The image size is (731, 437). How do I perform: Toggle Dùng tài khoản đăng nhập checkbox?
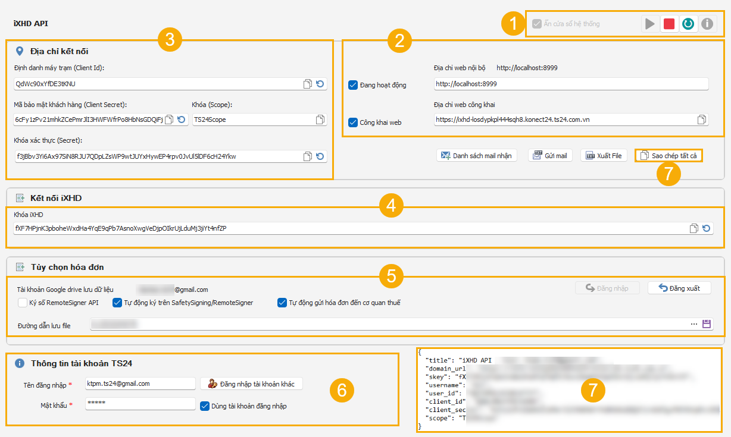coord(204,406)
